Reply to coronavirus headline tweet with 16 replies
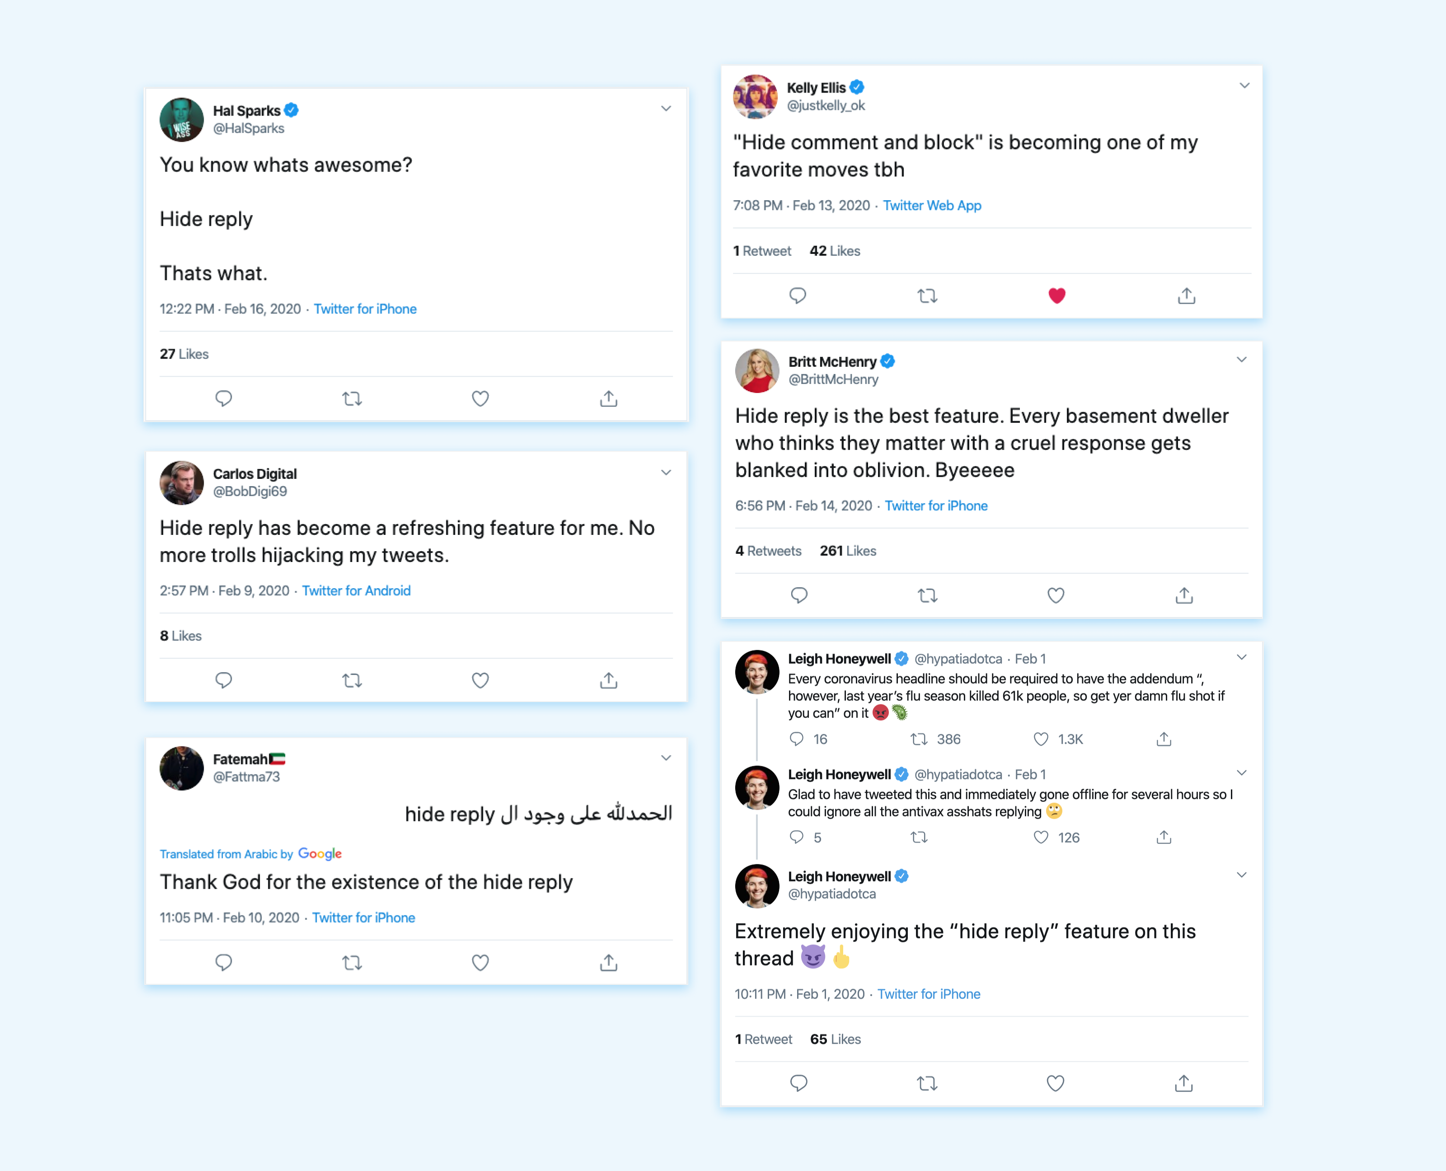Image resolution: width=1446 pixels, height=1171 pixels. pos(797,739)
